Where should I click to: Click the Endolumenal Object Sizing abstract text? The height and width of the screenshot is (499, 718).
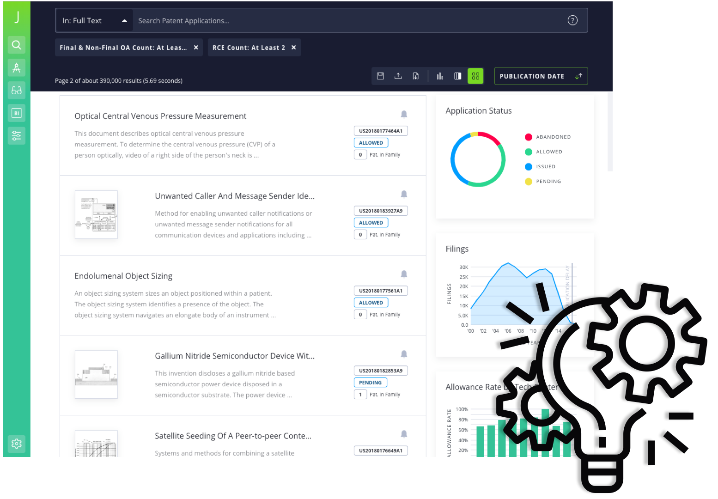tap(175, 304)
